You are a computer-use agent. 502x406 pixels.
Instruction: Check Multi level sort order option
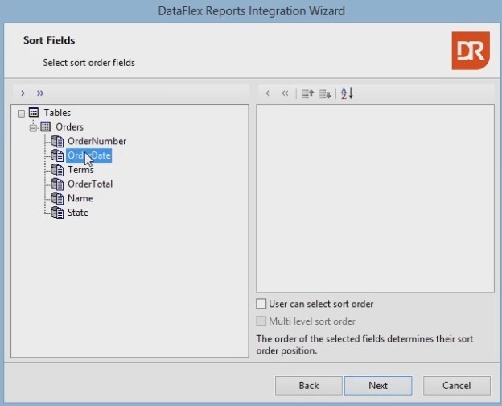pos(261,321)
